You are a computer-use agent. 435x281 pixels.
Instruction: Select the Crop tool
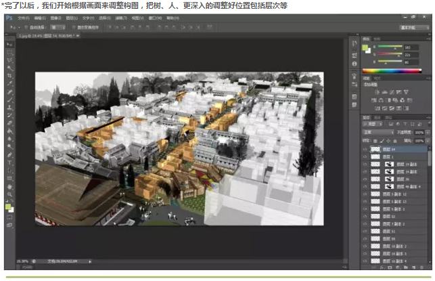tap(9, 76)
